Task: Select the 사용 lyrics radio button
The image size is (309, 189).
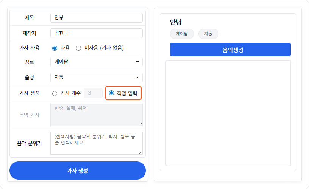Action: (55, 48)
